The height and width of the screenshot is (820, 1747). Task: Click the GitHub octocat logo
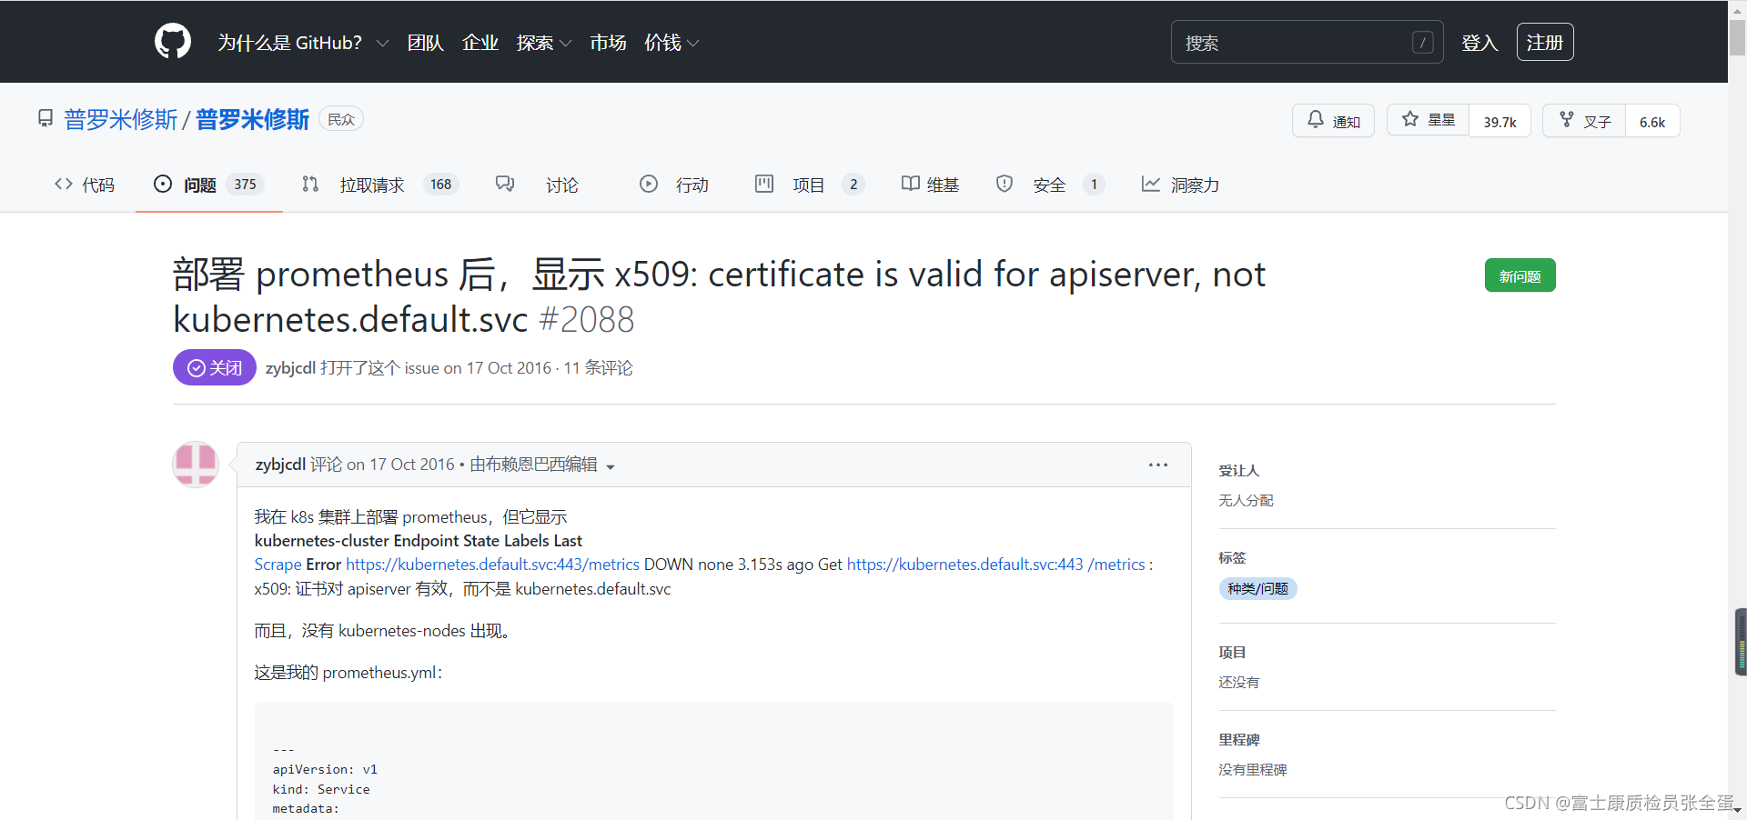click(173, 42)
